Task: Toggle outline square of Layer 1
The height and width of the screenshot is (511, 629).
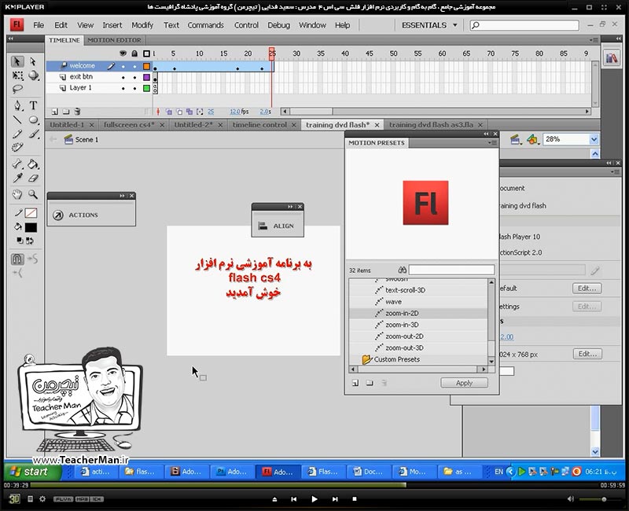Action: pos(146,88)
